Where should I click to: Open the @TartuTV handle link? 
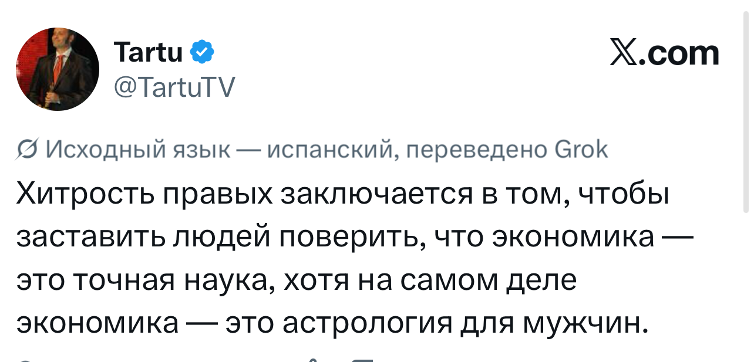click(173, 89)
